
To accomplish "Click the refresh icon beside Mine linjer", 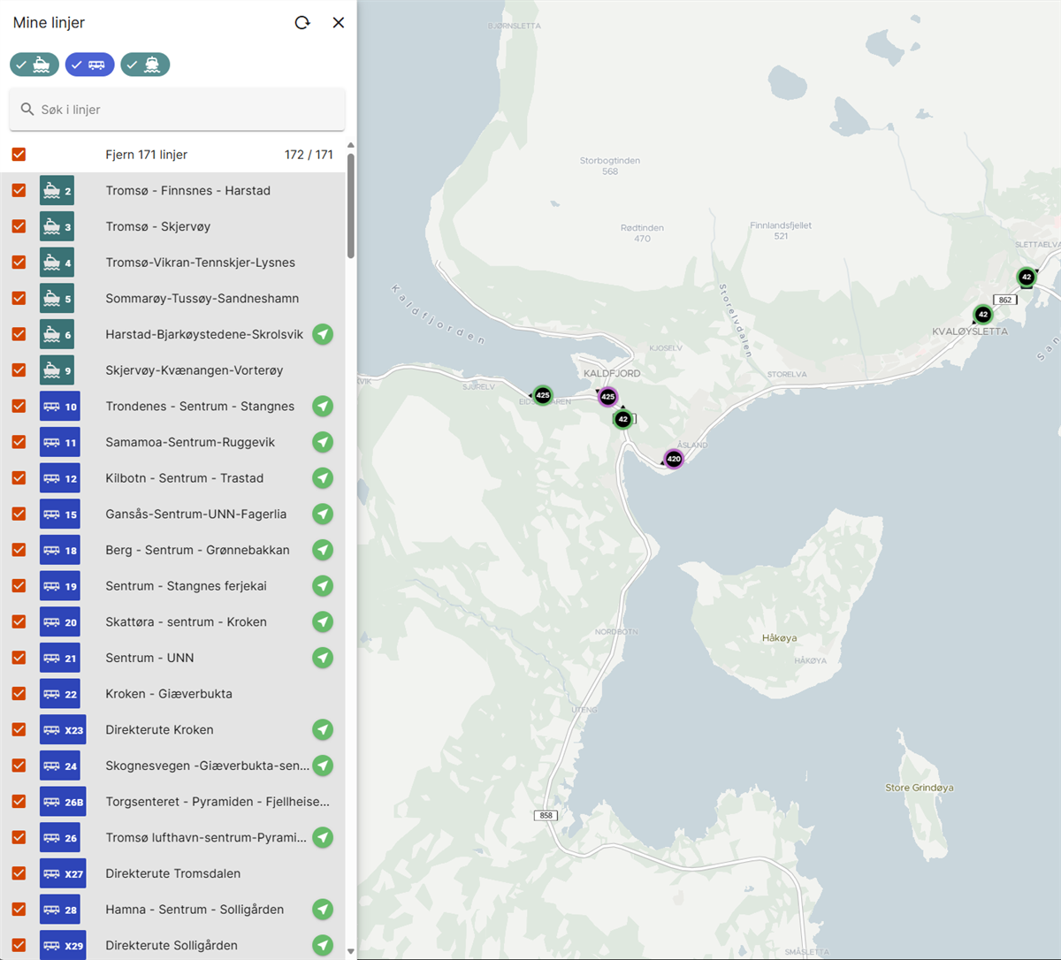I will [302, 23].
